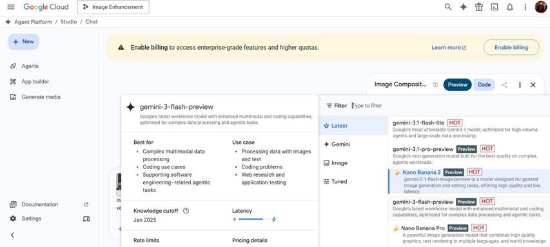Open the top bar three-dot menu
The width and height of the screenshot is (550, 247).
point(525,7)
